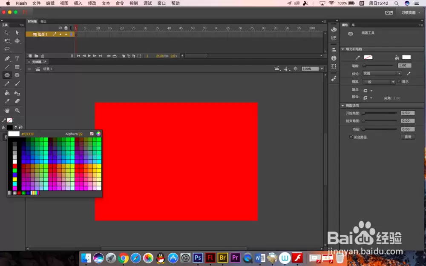Click the center stage crosshair icon

[296, 69]
